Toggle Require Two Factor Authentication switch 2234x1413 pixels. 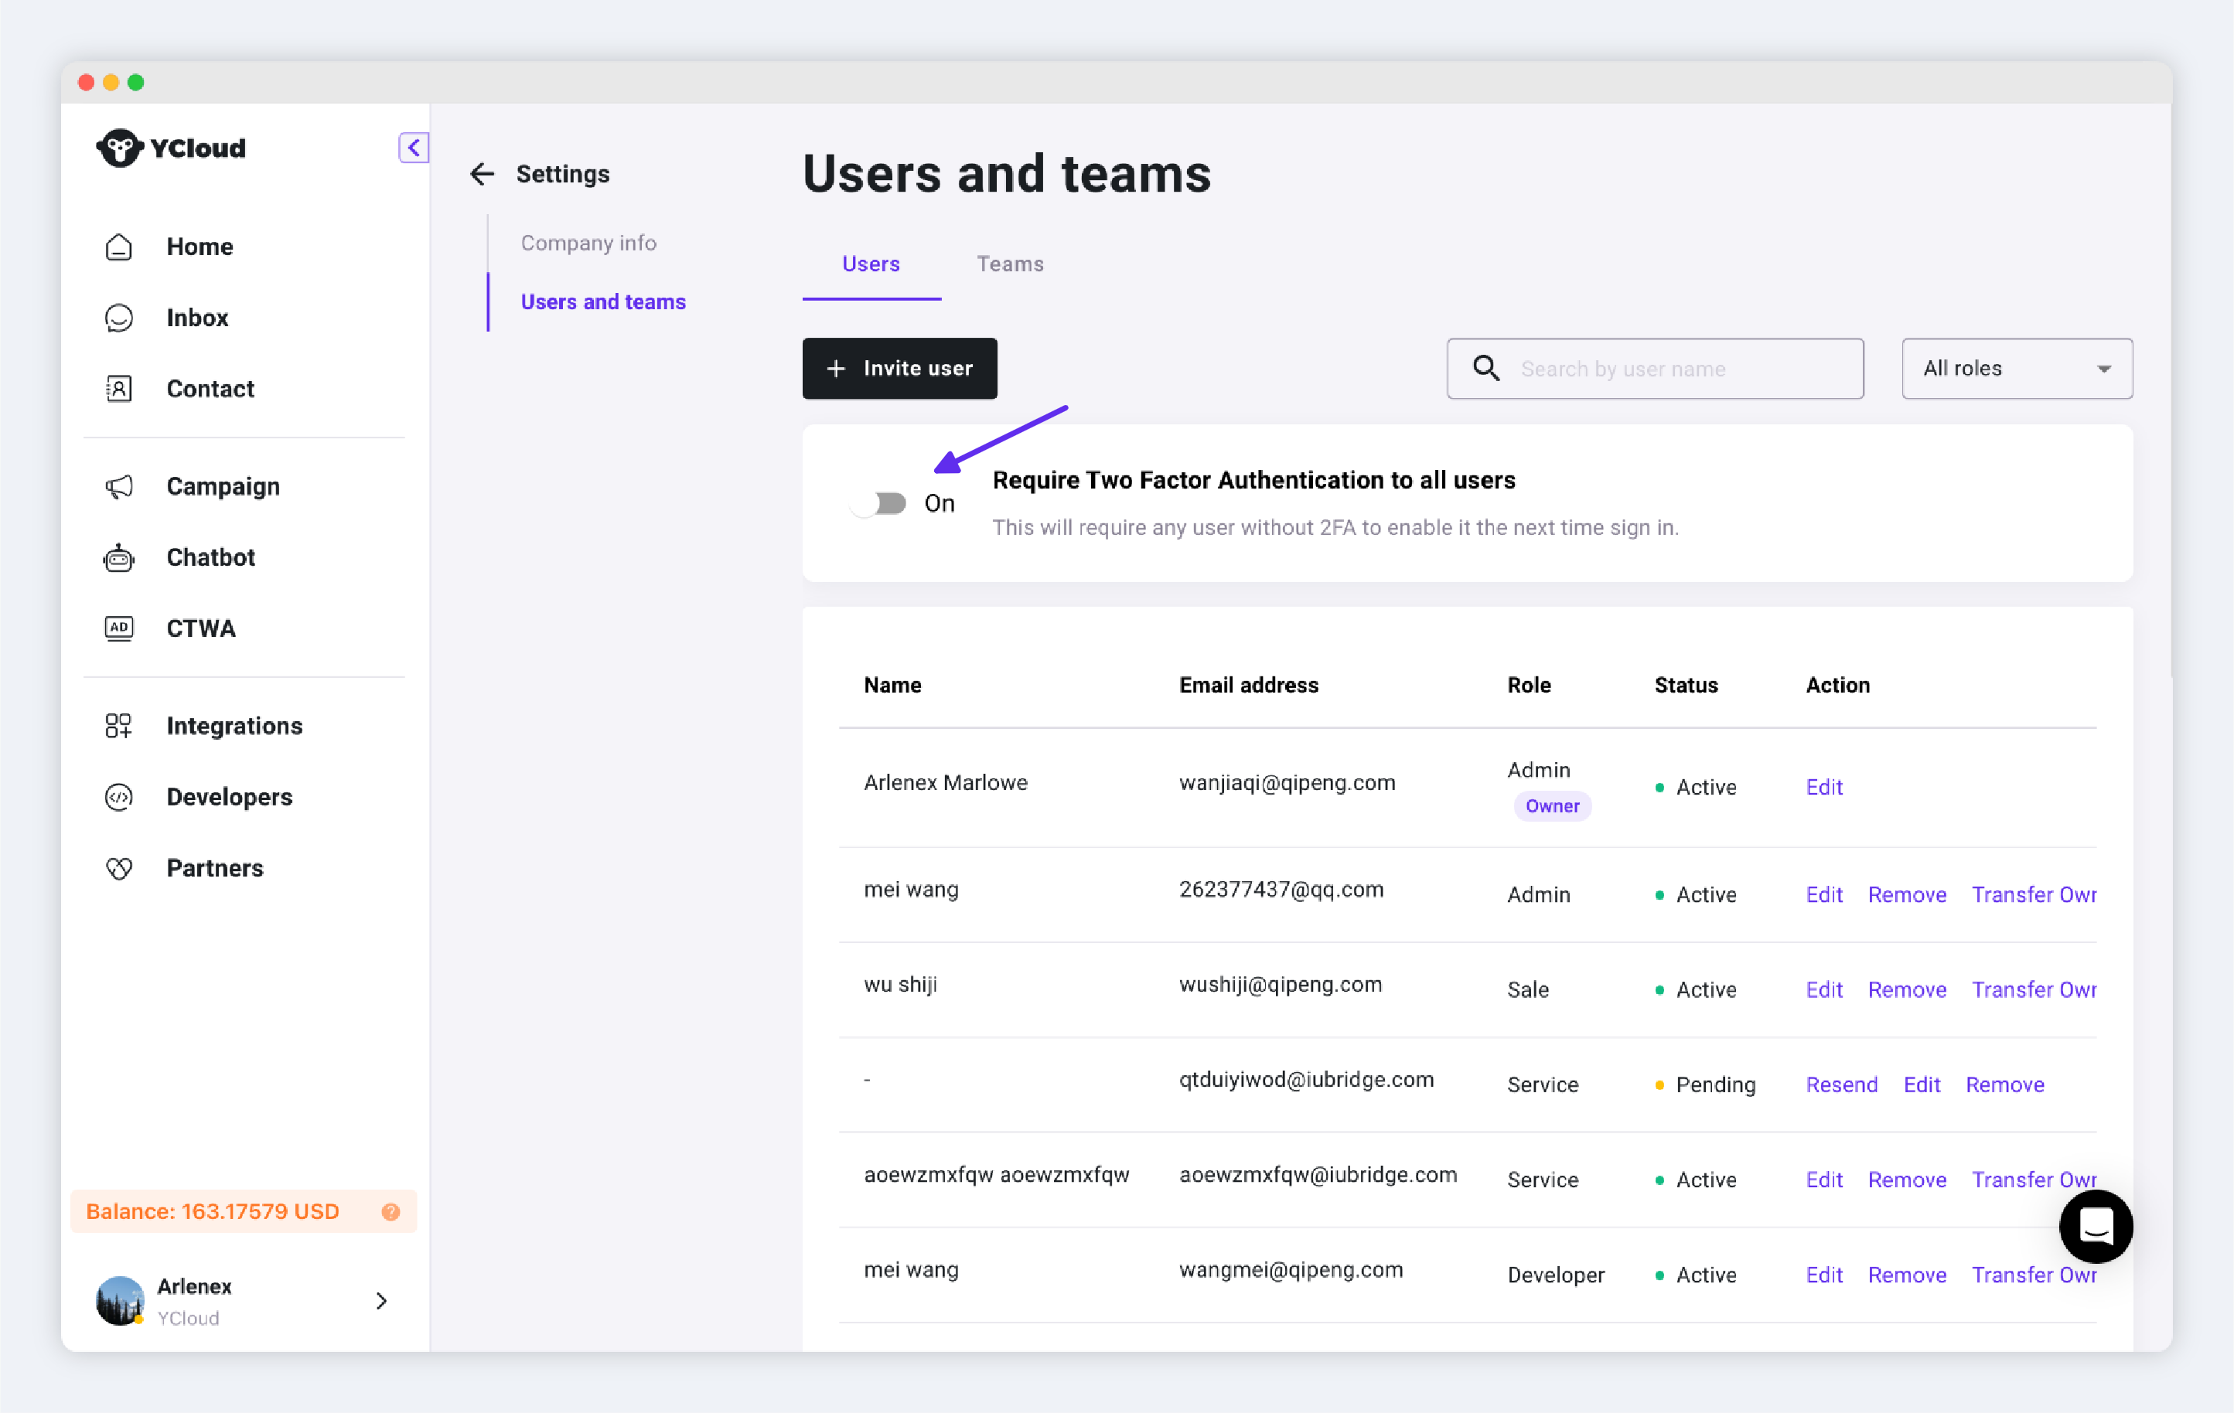click(x=879, y=503)
